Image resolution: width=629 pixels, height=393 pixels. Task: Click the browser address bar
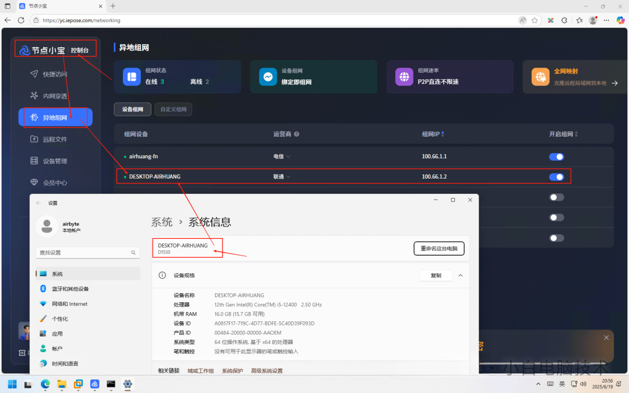[277, 20]
